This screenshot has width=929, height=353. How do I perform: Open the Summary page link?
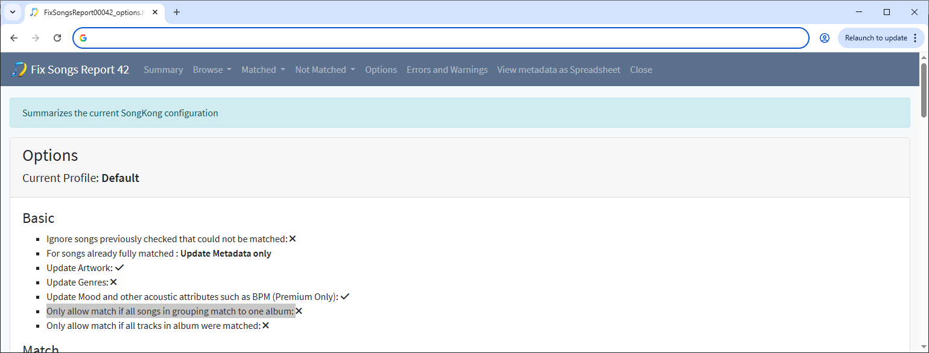(x=163, y=70)
